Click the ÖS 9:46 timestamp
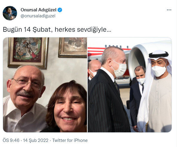 pyautogui.click(x=11, y=140)
